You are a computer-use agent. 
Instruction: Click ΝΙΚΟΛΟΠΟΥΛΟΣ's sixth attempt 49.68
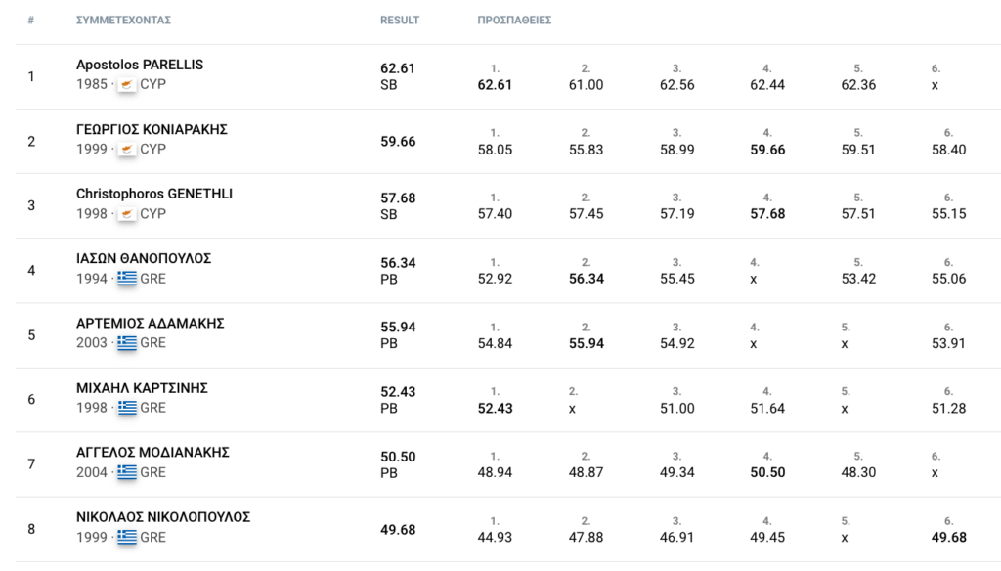pyautogui.click(x=948, y=537)
